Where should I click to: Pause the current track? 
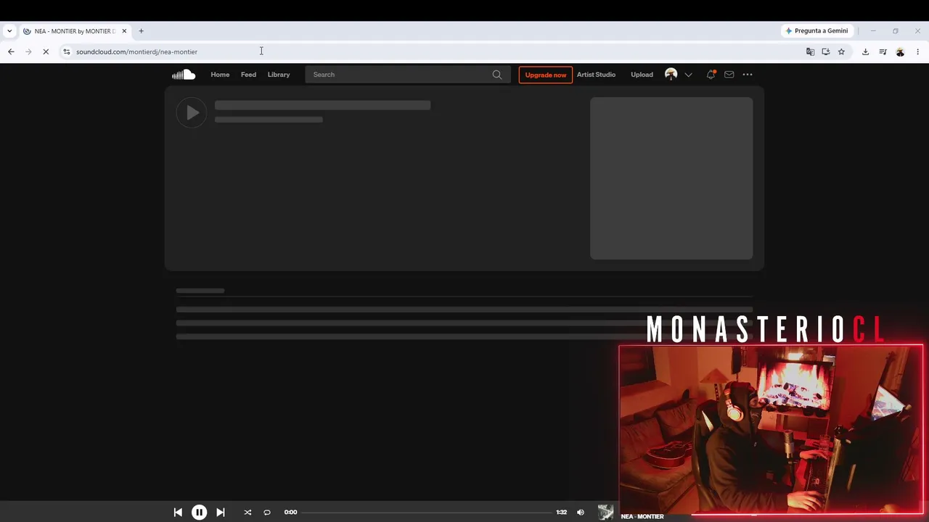[x=199, y=512]
